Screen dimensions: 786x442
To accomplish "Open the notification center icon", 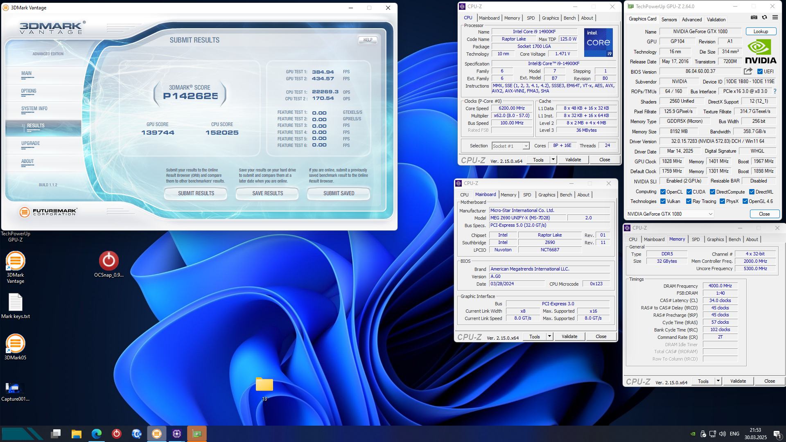I will click(777, 434).
